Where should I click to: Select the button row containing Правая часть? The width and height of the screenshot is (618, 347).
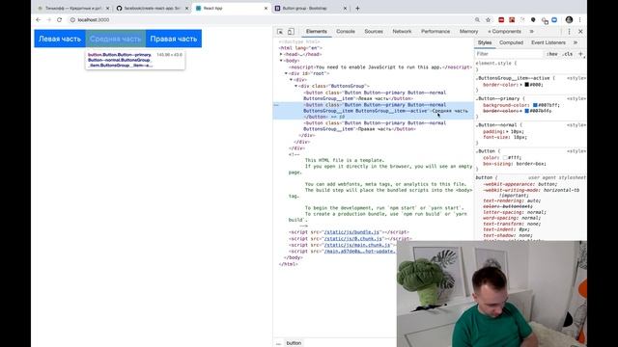tap(374, 126)
